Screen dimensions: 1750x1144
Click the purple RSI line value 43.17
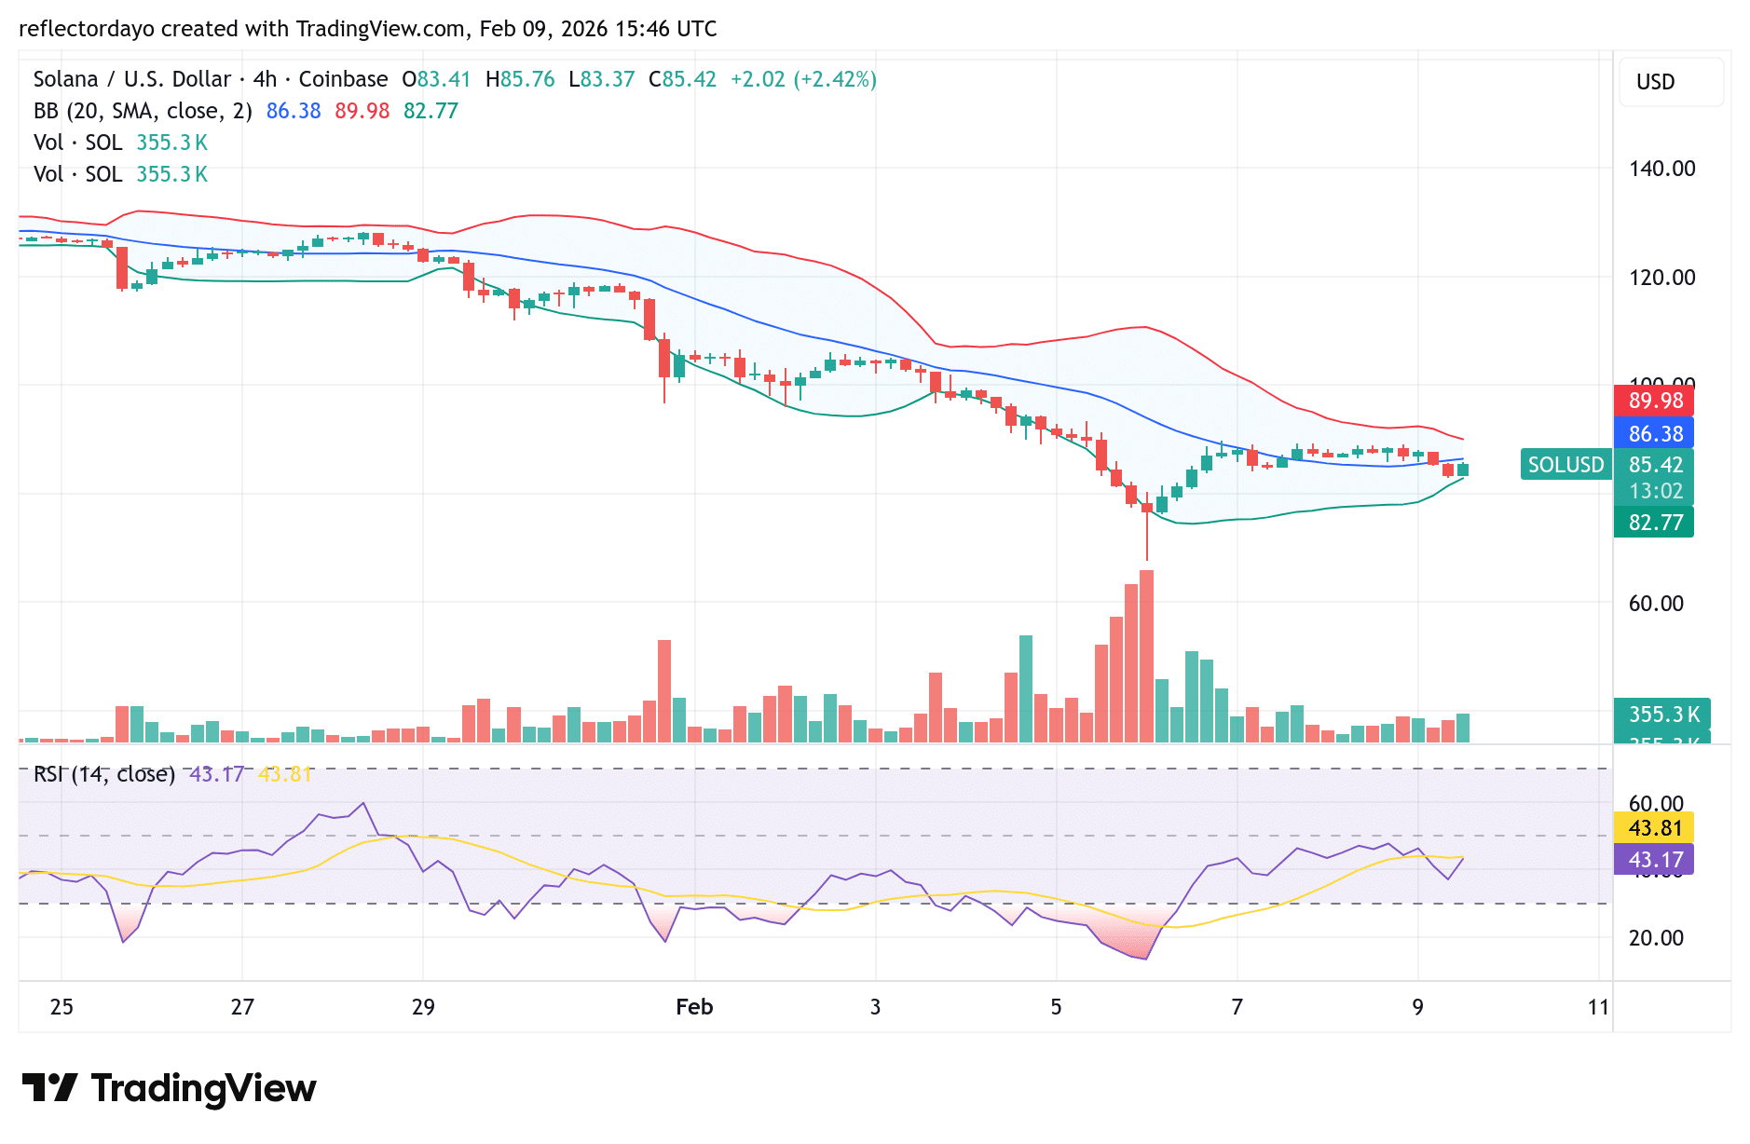(x=1653, y=860)
